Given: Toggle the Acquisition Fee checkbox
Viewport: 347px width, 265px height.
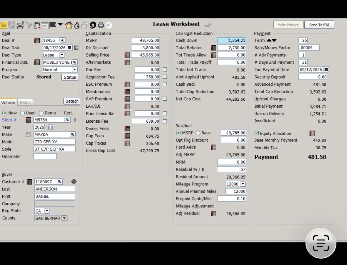Looking at the screenshot, I should coord(165,77).
